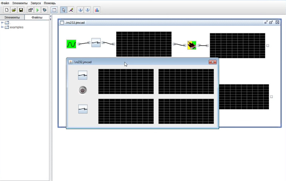
Task: Open the Файл menu
Action: tap(5, 3)
